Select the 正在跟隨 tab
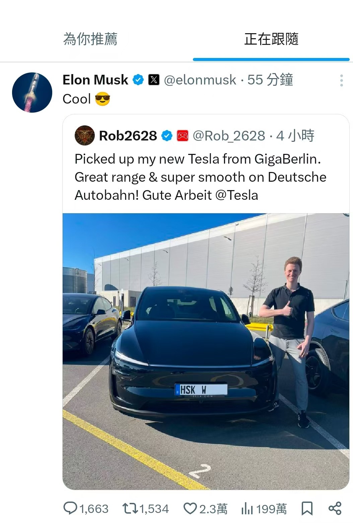353x523 pixels. click(271, 39)
